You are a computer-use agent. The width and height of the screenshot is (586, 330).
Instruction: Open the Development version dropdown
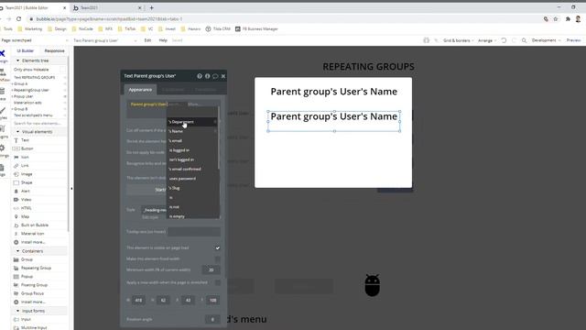tap(546, 40)
